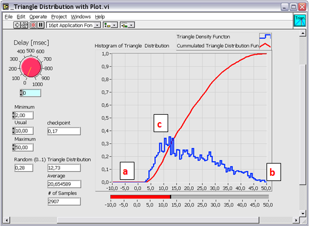Image resolution: width=309 pixels, height=227 pixels.
Task: Click the vertical scrollbar down arrow
Action: coord(303,214)
